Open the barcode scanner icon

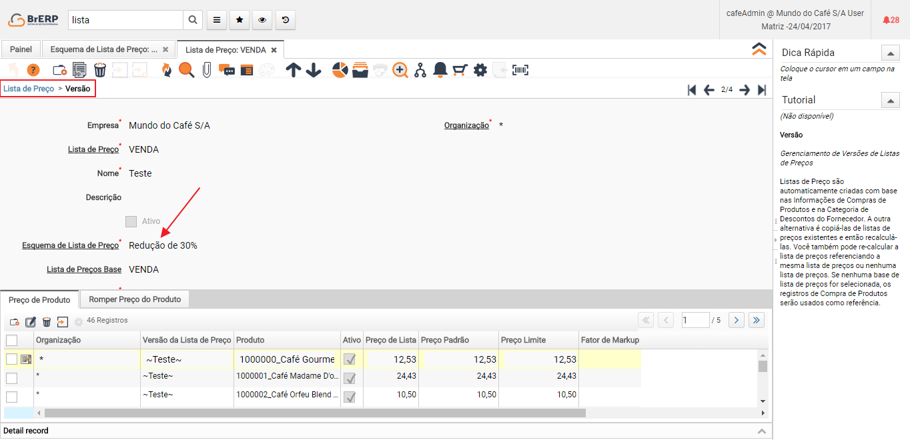(x=520, y=70)
